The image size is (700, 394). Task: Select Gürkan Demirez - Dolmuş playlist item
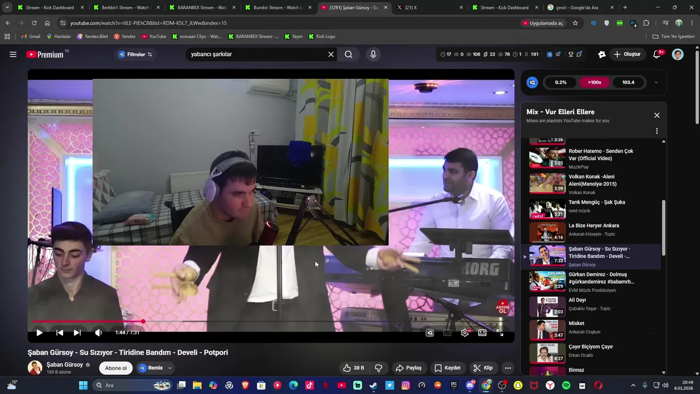595,281
